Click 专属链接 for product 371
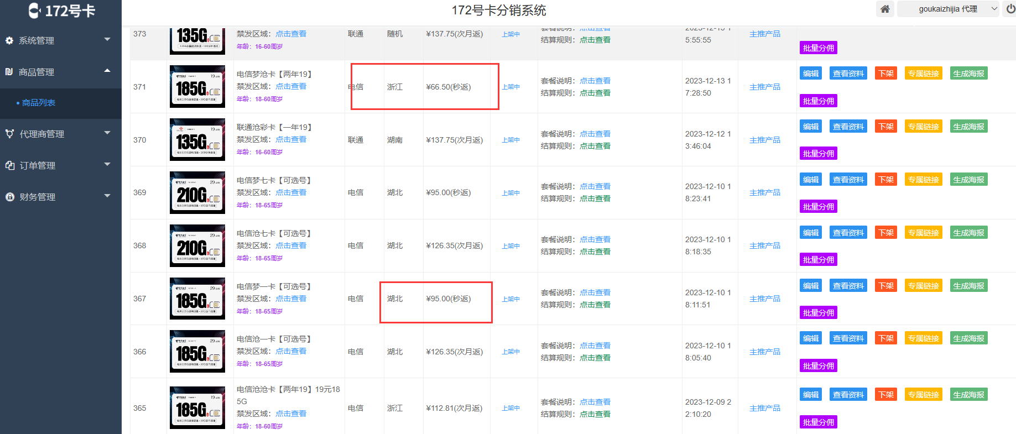1016x434 pixels. point(924,74)
